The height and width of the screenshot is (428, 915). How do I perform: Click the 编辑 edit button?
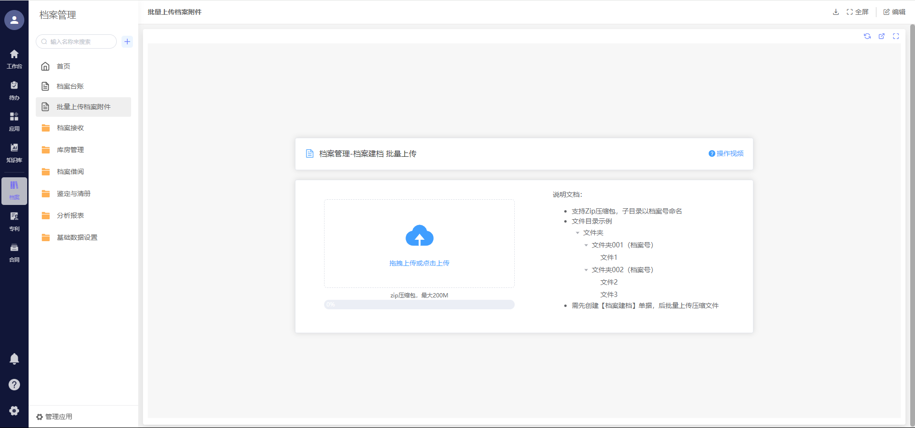click(x=895, y=12)
